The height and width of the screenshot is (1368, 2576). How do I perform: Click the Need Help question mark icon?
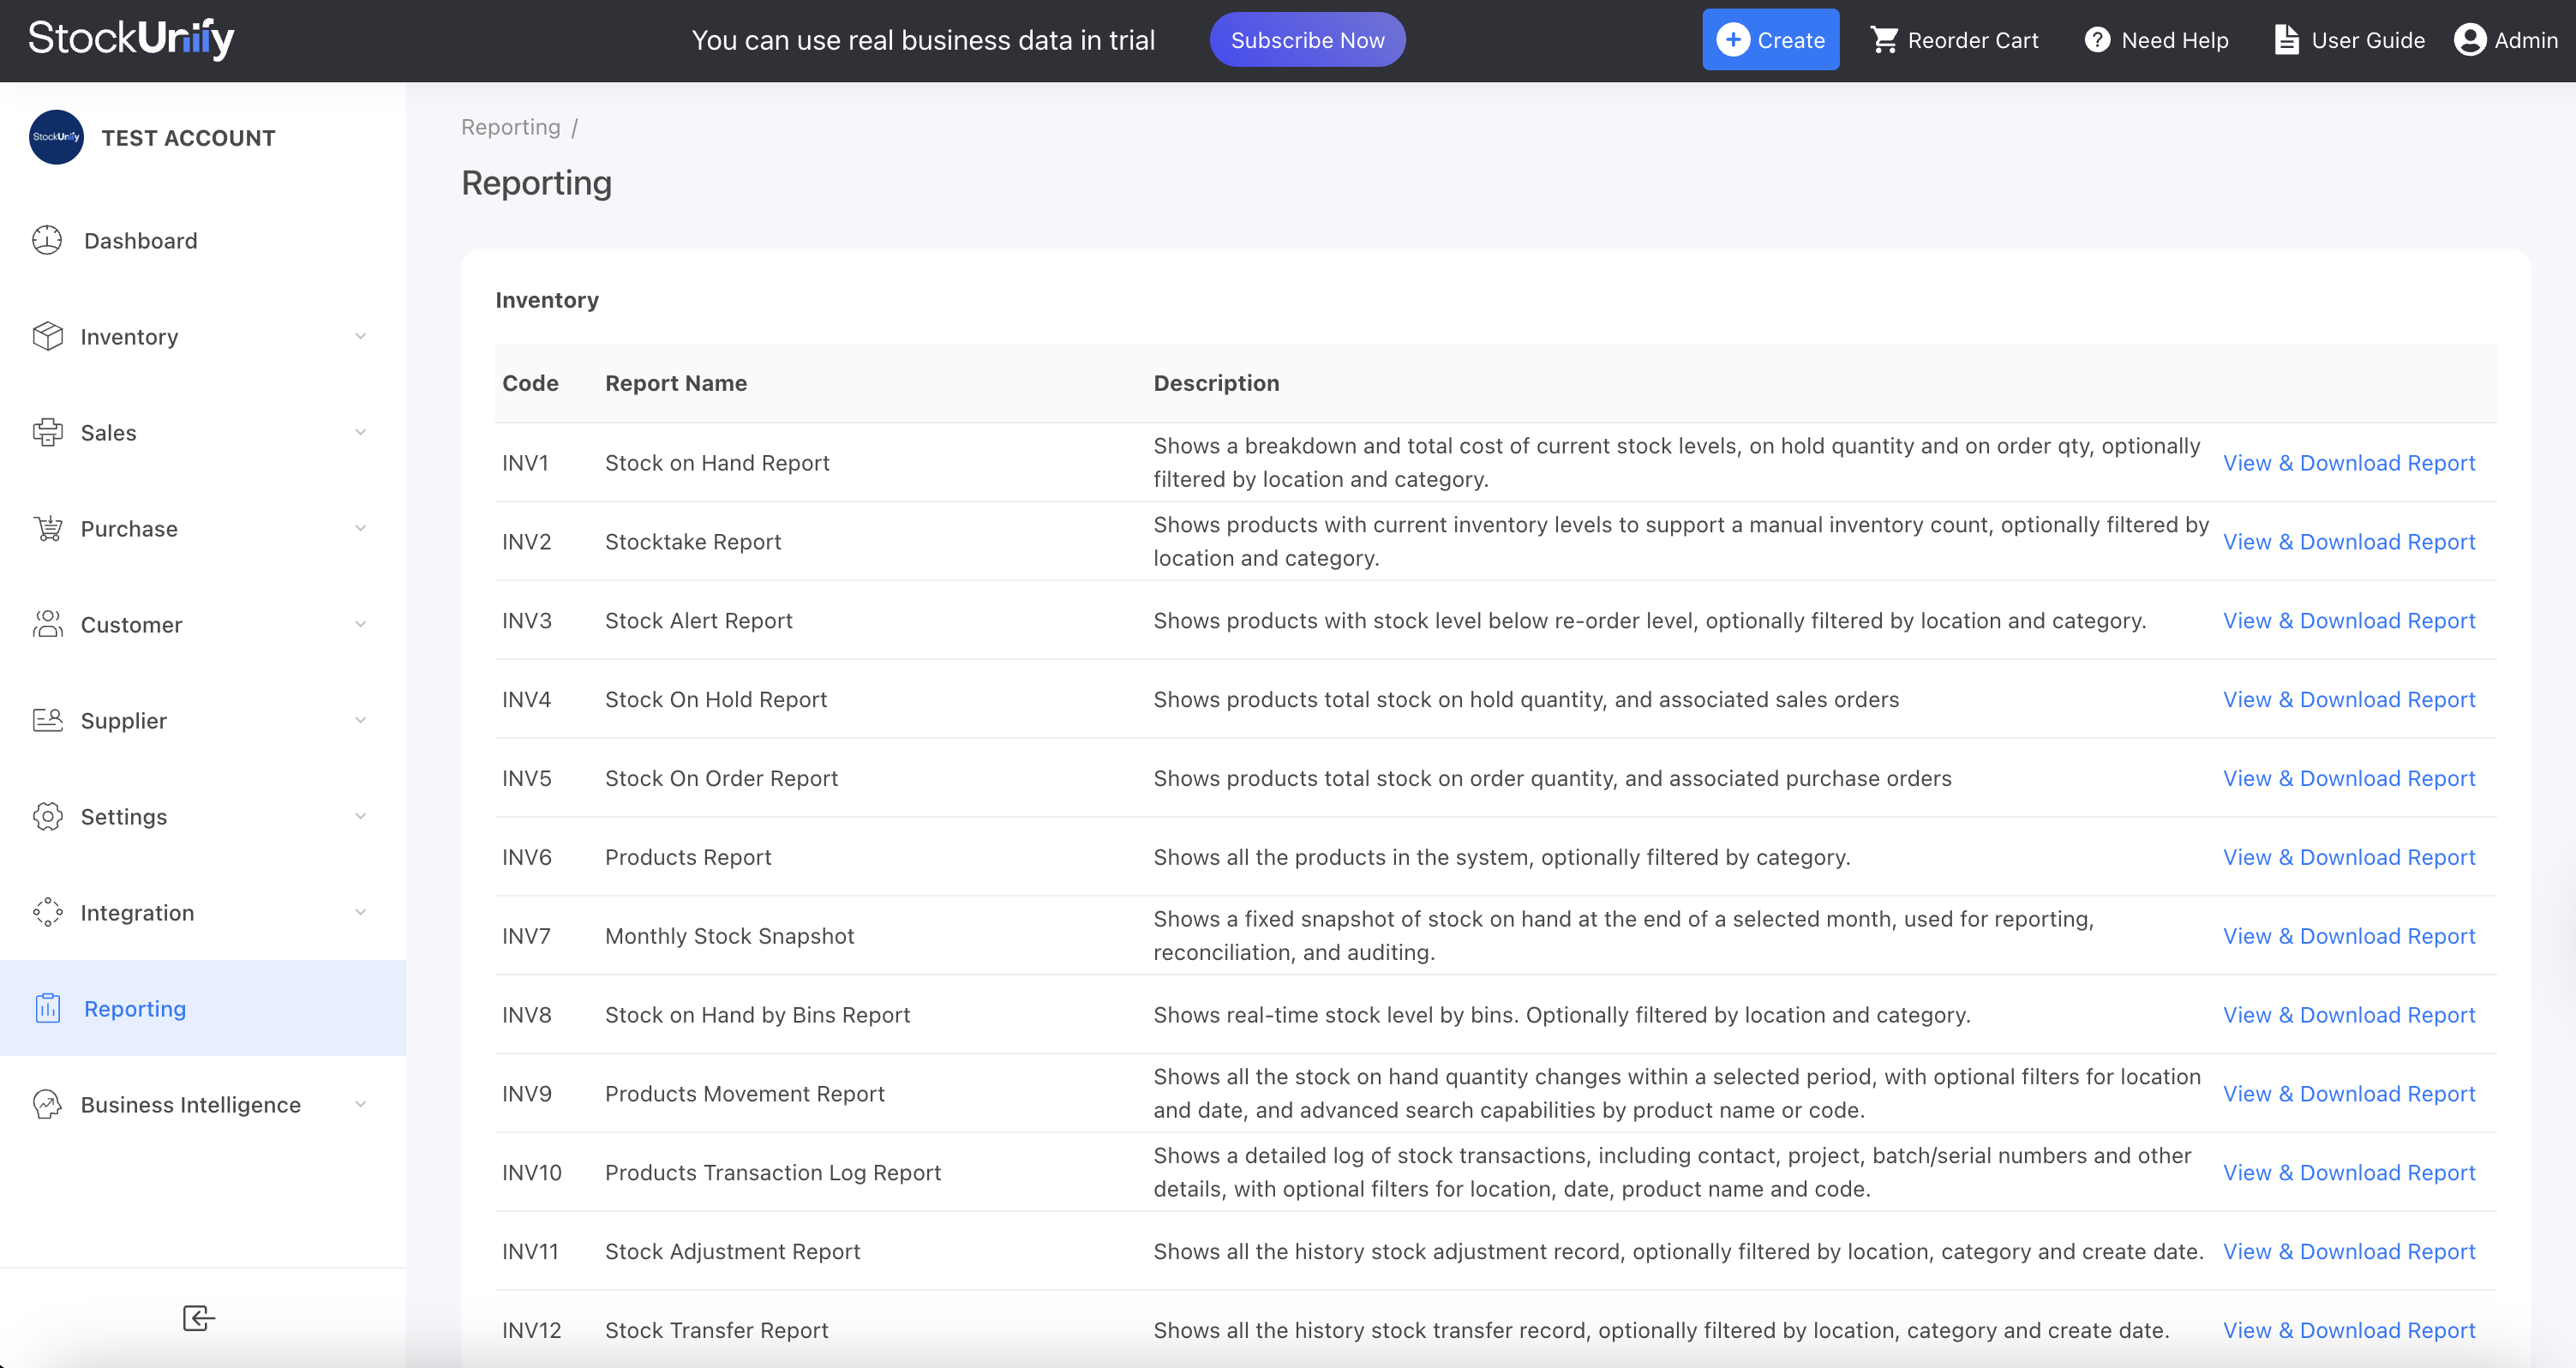2097,40
